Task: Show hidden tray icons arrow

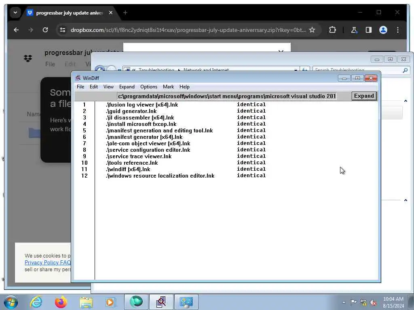Action: click(x=344, y=302)
